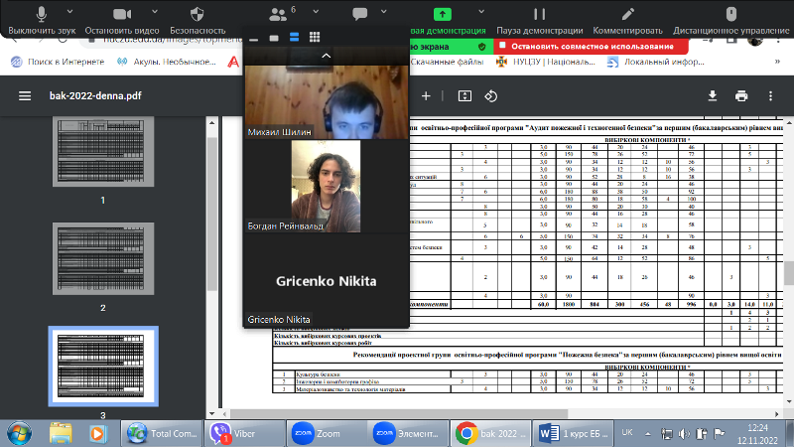Download the PDF document
The height and width of the screenshot is (447, 794).
(712, 96)
